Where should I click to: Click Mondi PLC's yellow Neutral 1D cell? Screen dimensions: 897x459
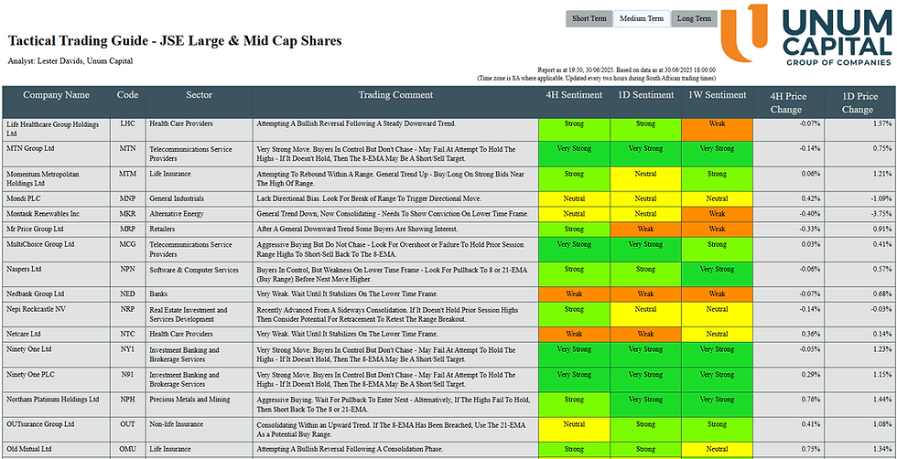[x=645, y=199]
